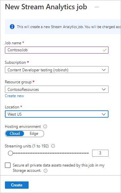Click the banner text about creating a new job

[x=69, y=27]
